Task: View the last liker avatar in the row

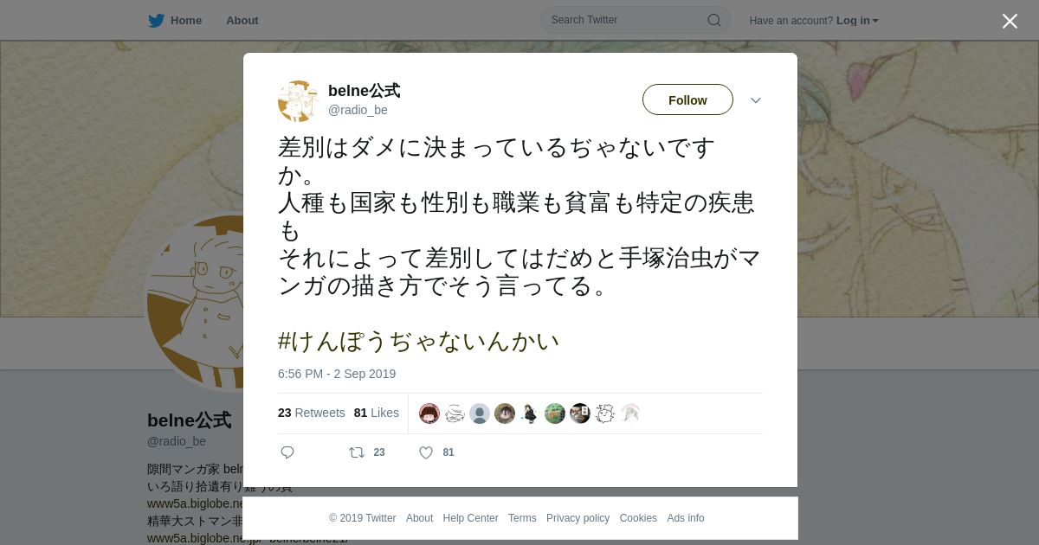Action: tap(630, 414)
